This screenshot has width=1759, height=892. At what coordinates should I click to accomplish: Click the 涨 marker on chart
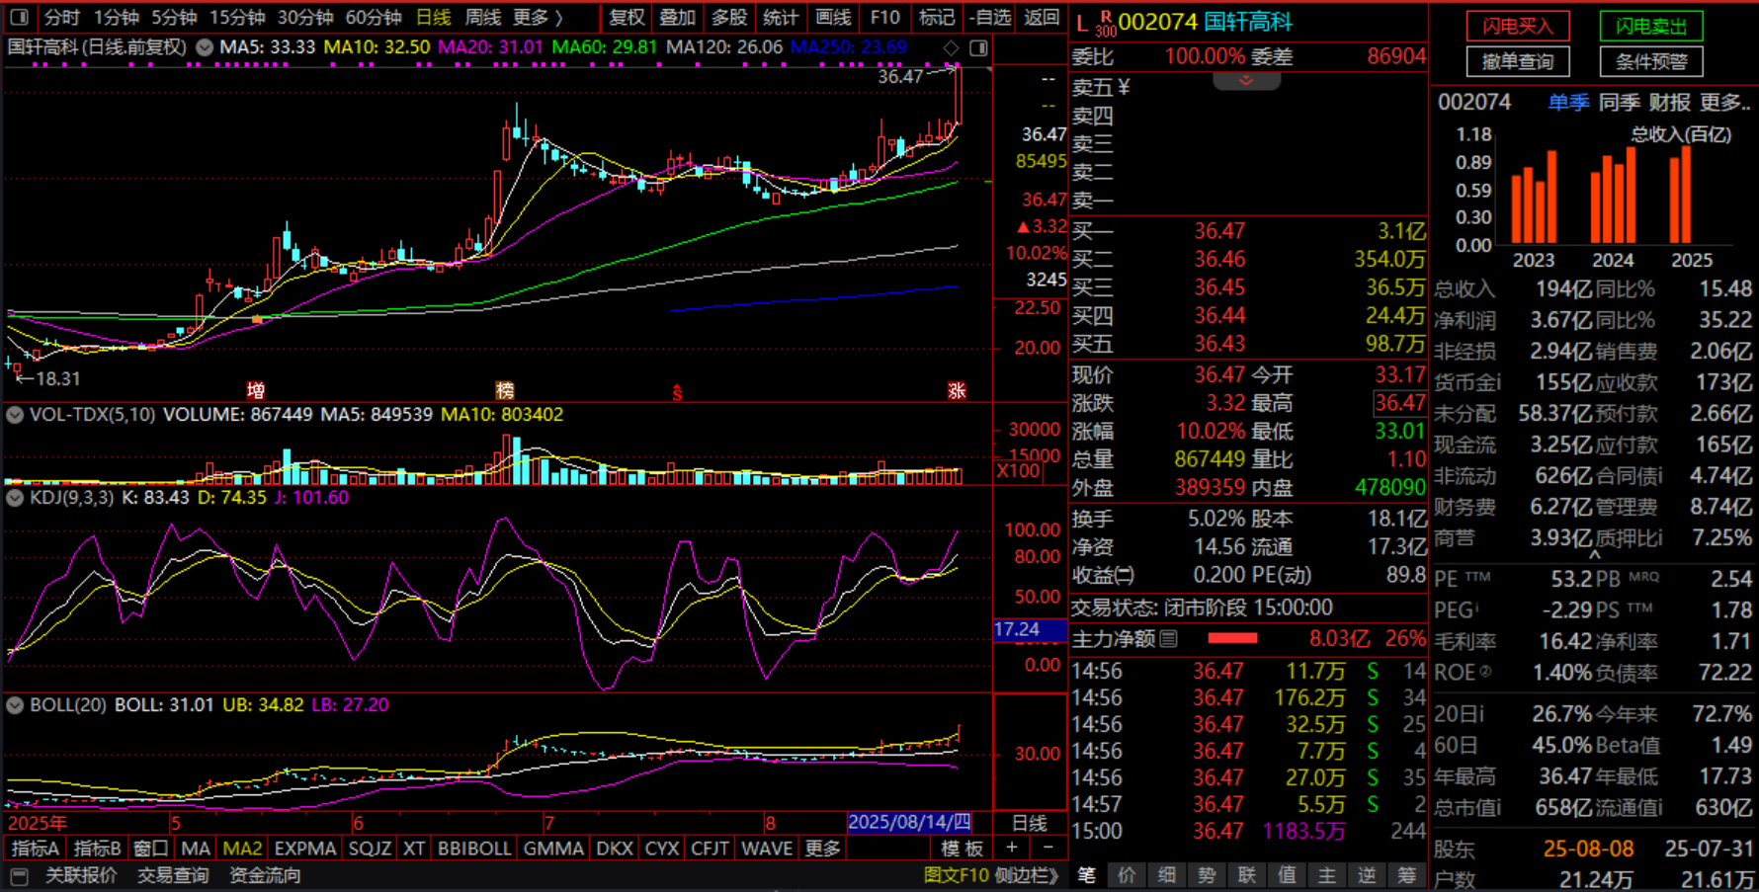tap(957, 390)
